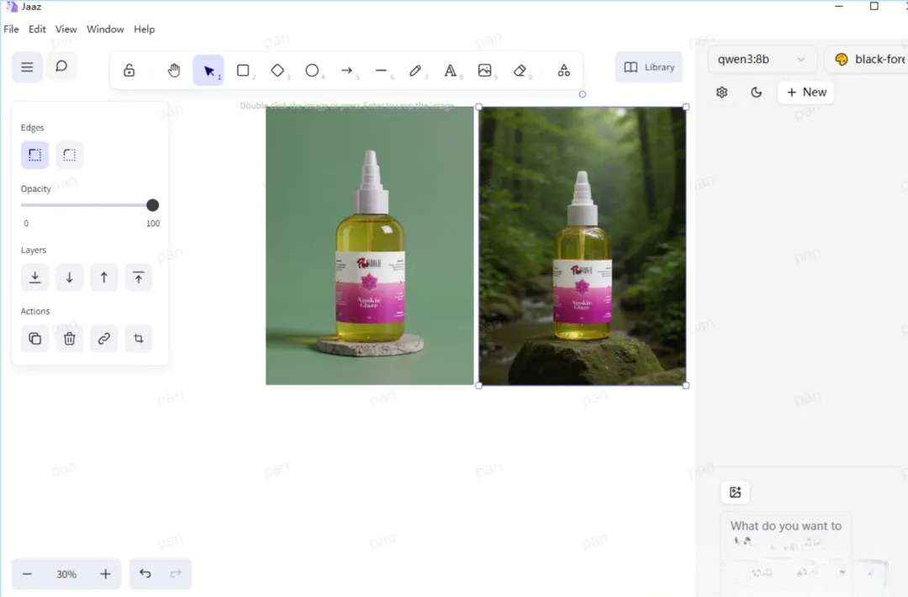
Task: Open settings gear in chat panel
Action: click(721, 92)
